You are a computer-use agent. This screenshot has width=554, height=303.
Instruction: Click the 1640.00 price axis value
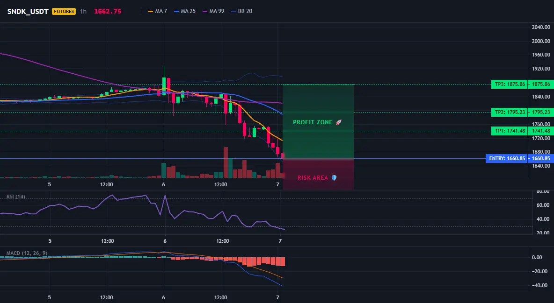pos(541,166)
